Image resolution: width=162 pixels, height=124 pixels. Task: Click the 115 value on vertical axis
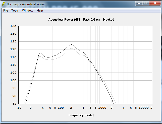(13, 57)
